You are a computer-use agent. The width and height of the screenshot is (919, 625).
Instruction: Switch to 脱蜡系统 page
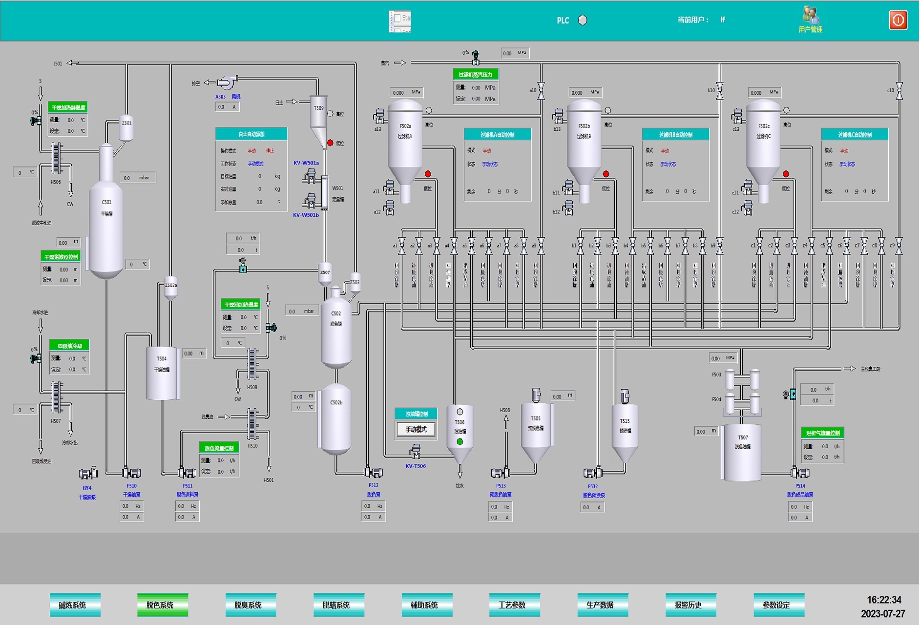tap(339, 605)
